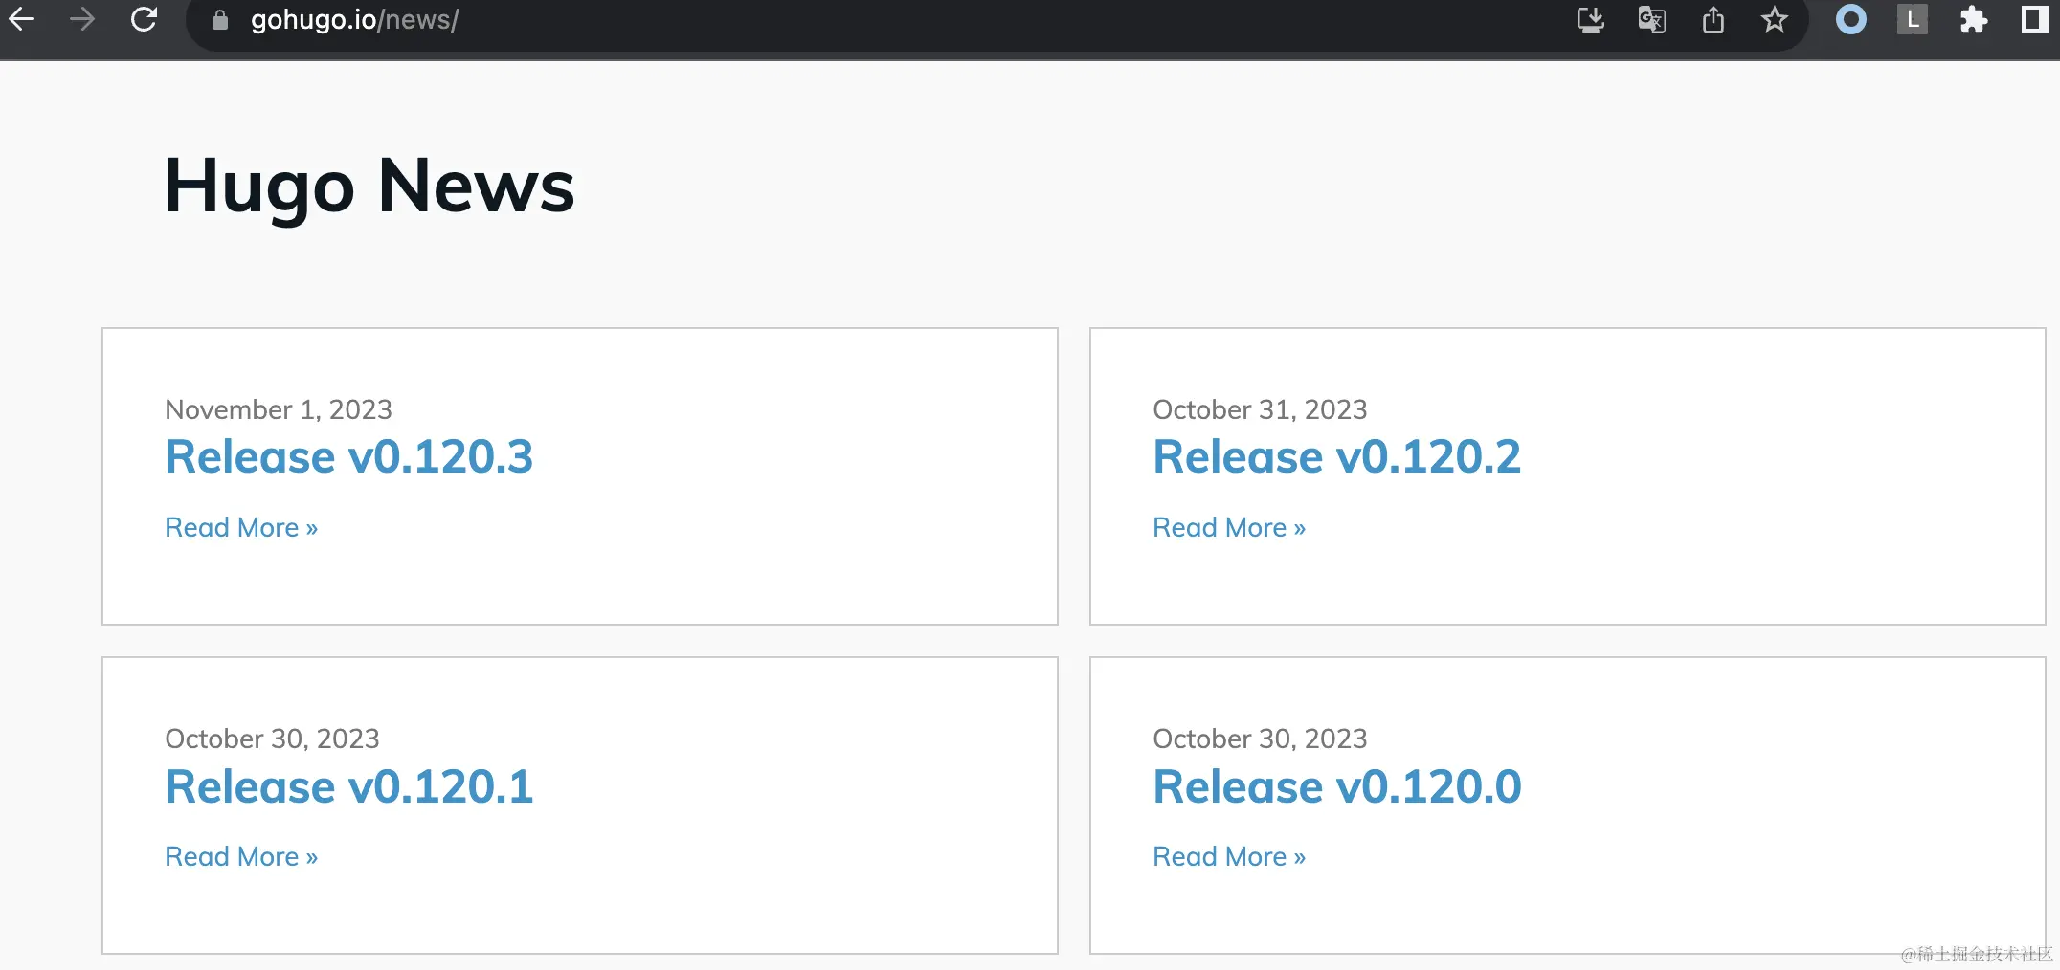Bookmark this page with the star
This screenshot has width=2060, height=970.
1775,19
